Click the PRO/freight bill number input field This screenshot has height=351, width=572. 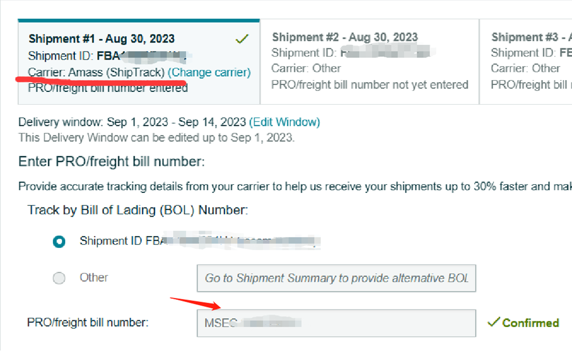[336, 323]
